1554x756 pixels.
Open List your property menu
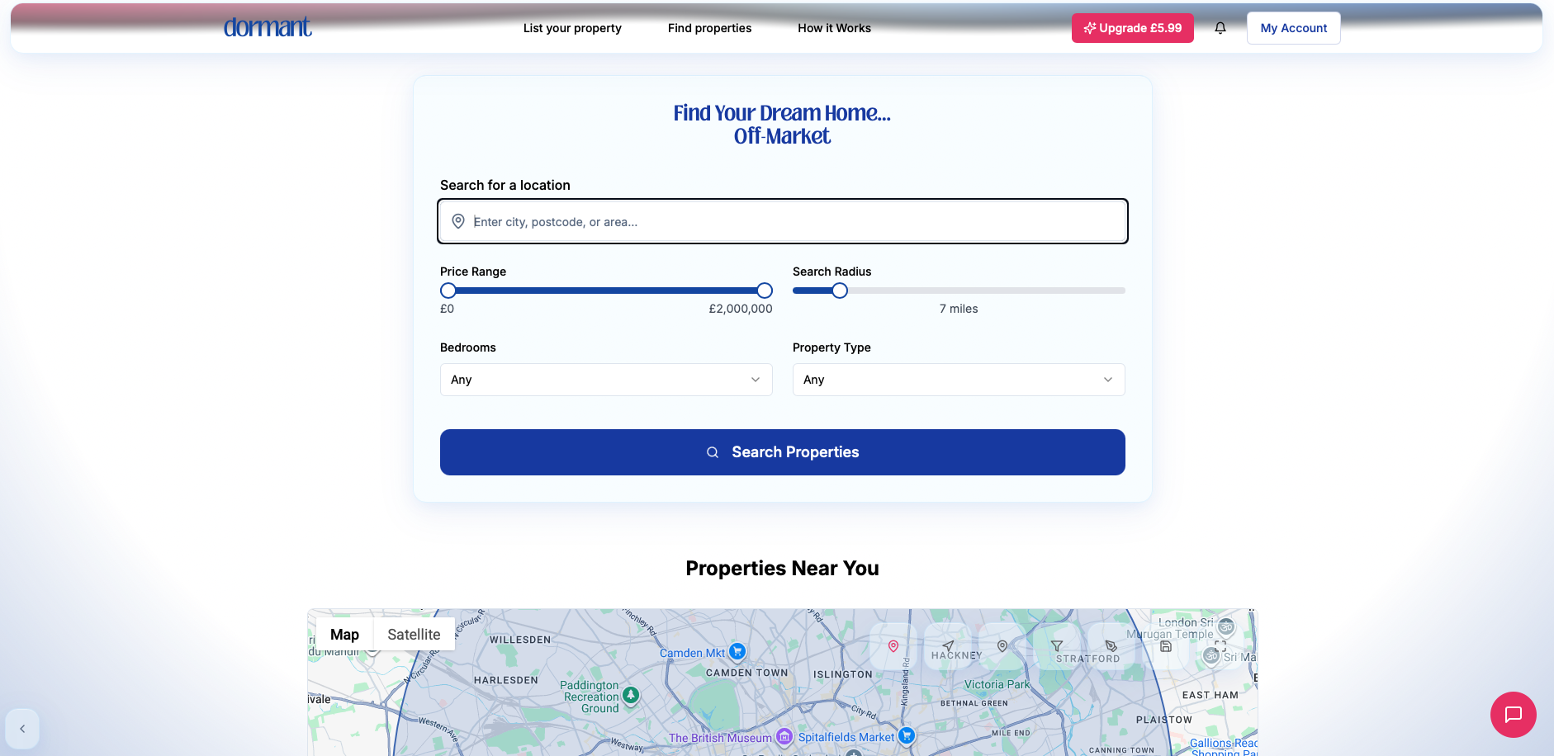[x=572, y=28]
